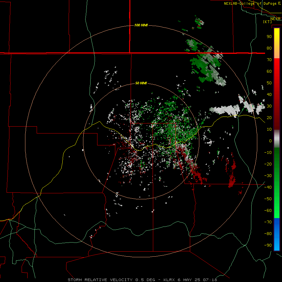Click the -40 value on velocity scale
The image size is (282, 282).
click(268, 187)
